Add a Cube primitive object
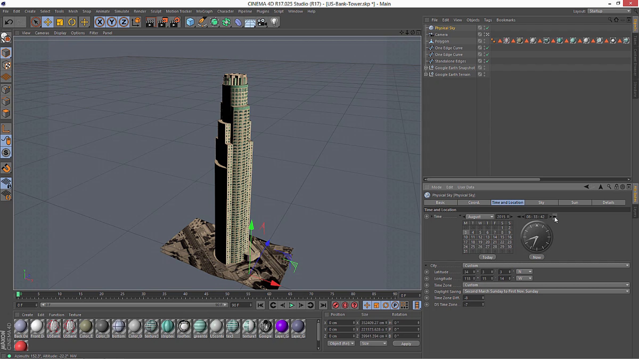Screen dimensions: 639x359 190,22
